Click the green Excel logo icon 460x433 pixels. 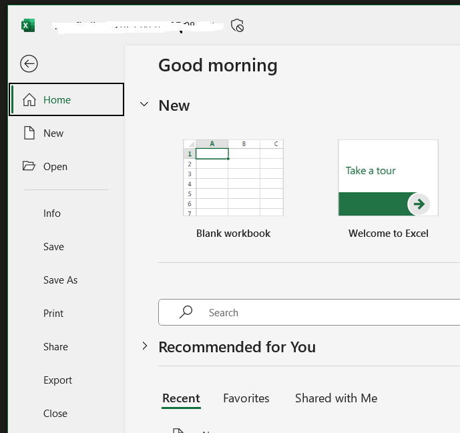coord(27,25)
